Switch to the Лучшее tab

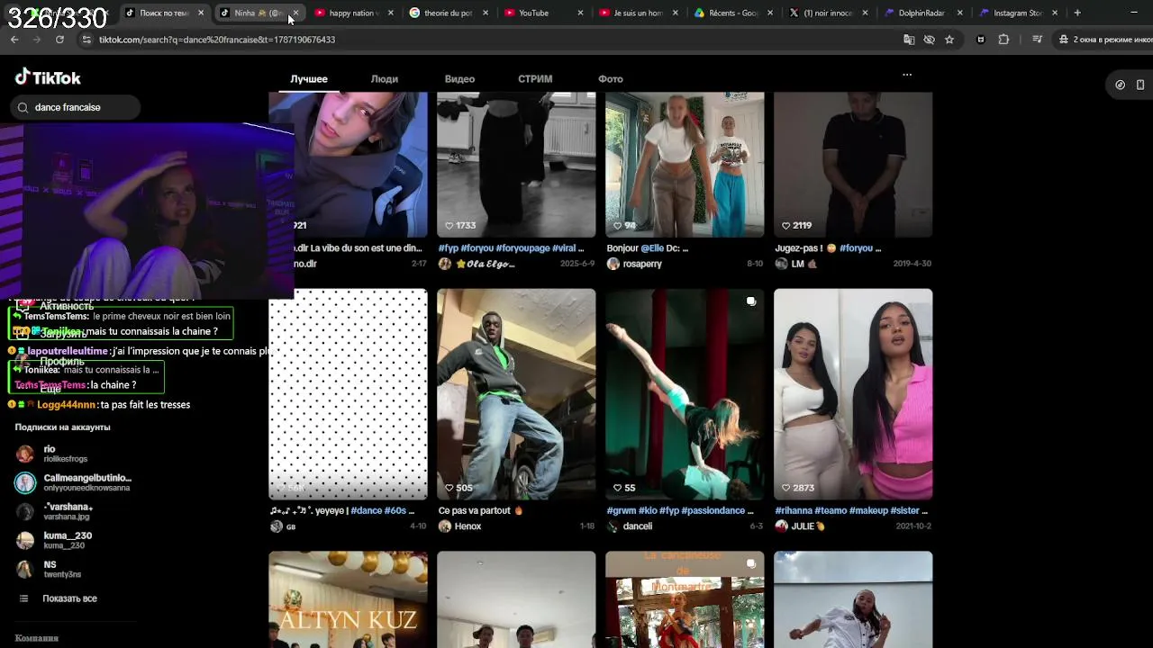pos(309,79)
